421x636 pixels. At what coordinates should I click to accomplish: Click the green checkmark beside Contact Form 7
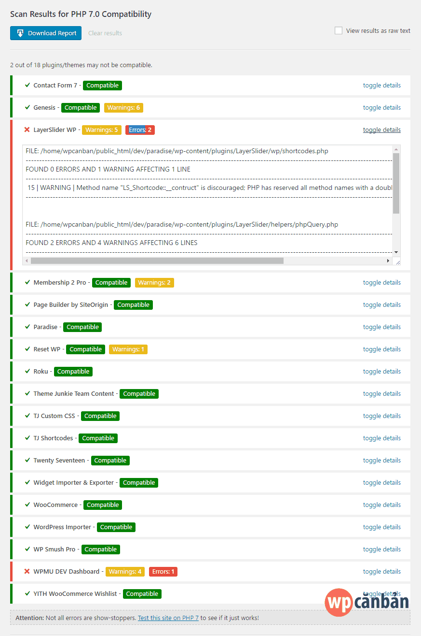click(27, 85)
